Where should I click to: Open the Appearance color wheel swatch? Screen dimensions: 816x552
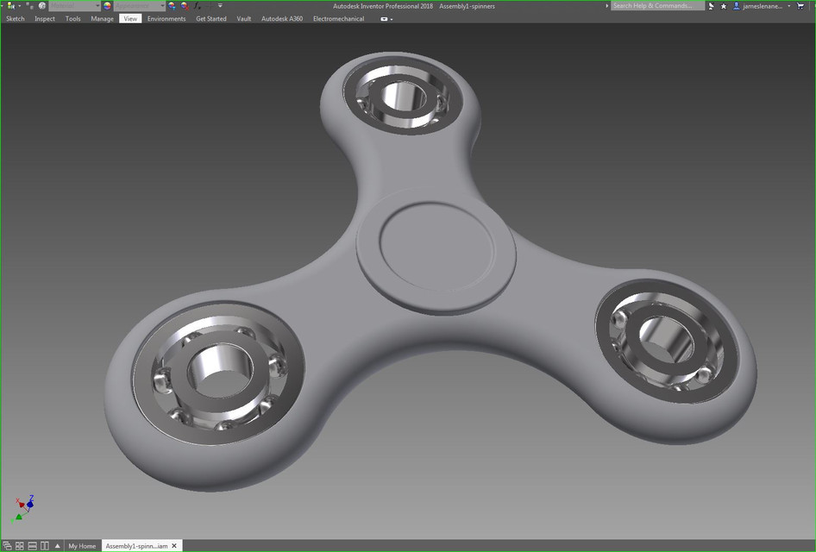[107, 6]
